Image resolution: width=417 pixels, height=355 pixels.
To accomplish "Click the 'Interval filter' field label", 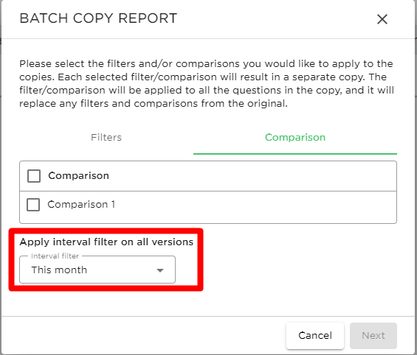I will [55, 256].
